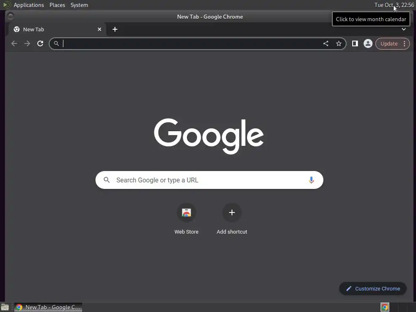416x312 pixels.
Task: Toggle the side panel icon
Action: coord(355,43)
